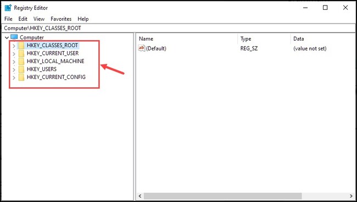Click the horizontal scrollbar left arrow
The image size is (357, 202).
[x=140, y=196]
